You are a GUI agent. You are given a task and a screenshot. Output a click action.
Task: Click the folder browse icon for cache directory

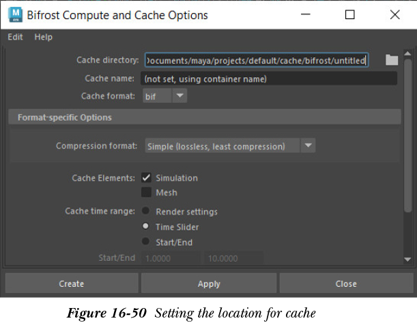click(391, 61)
